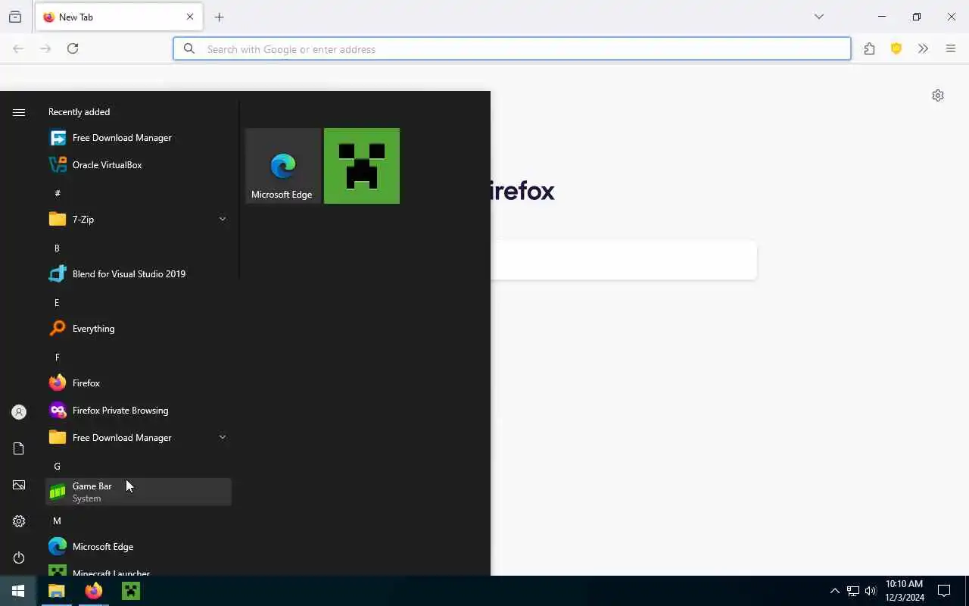Switch to Firefox on the taskbar

click(94, 591)
